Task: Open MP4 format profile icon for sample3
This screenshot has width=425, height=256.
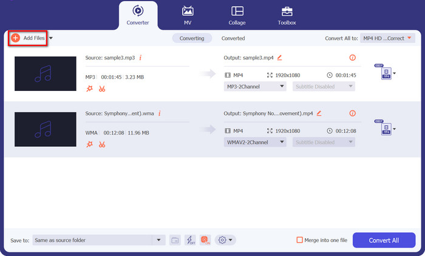Action: 386,73
